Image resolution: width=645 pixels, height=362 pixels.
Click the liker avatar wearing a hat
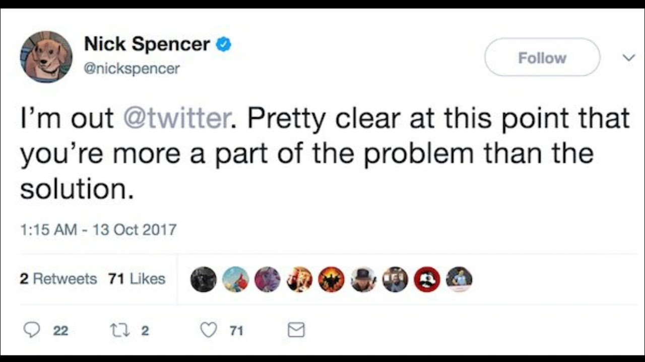[x=363, y=279]
